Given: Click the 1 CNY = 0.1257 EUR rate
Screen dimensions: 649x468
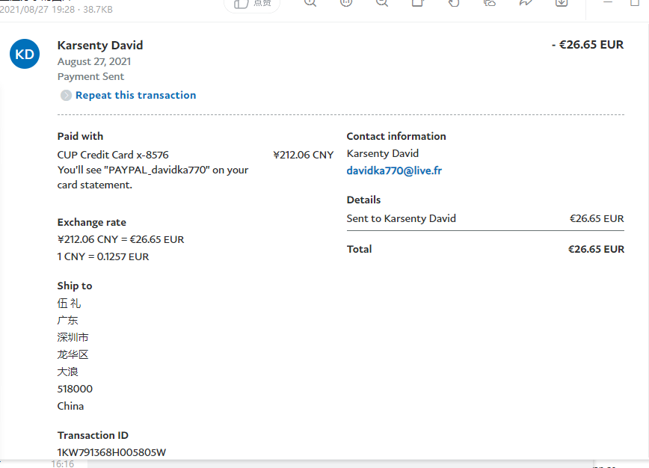Looking at the screenshot, I should 103,256.
